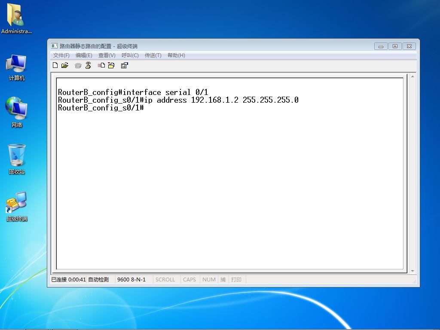Click the 捕 capture status indicator
The width and height of the screenshot is (440, 330).
223,279
